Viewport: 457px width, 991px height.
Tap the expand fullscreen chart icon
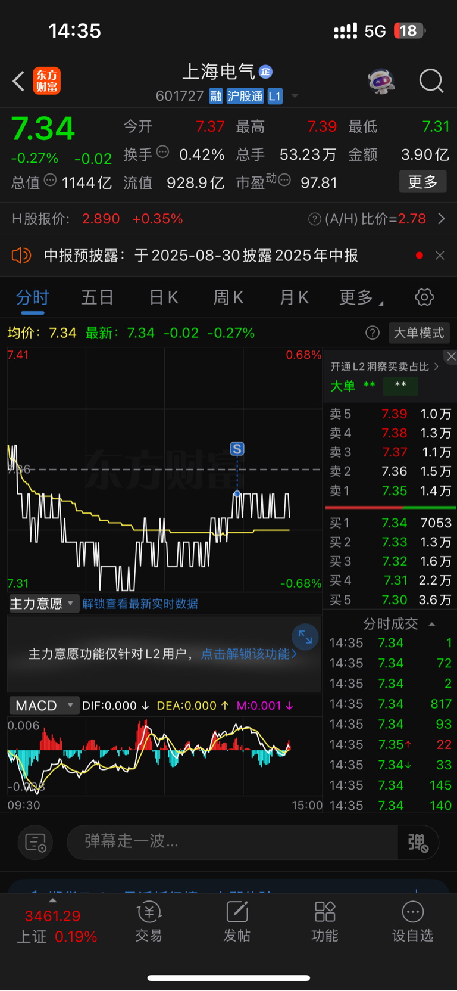(305, 637)
